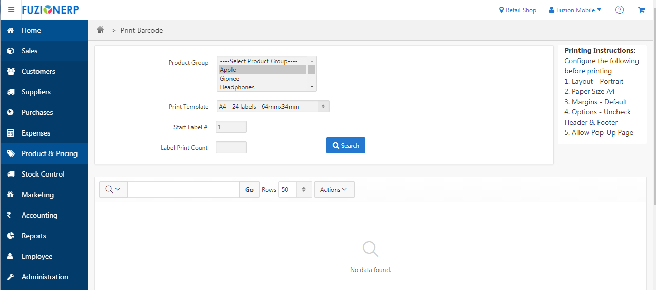The width and height of the screenshot is (656, 290).
Task: Open the help question mark icon
Action: pyautogui.click(x=620, y=10)
